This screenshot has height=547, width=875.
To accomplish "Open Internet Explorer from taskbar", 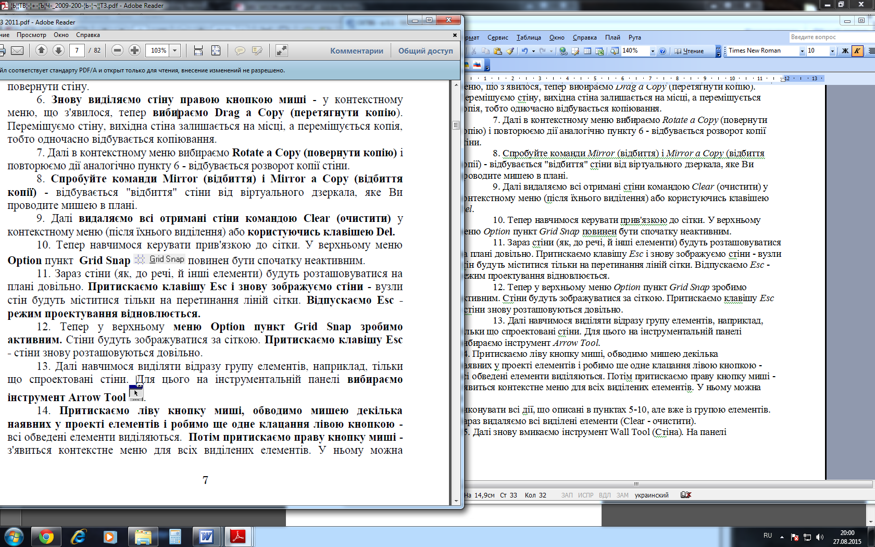I will (x=78, y=537).
